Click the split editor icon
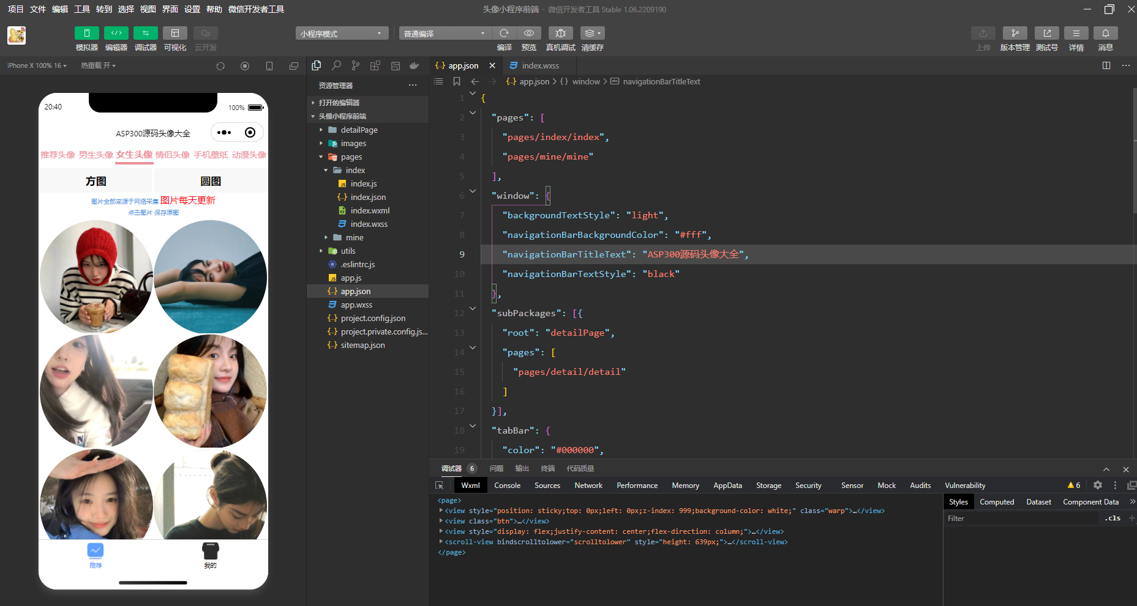 coord(1106,65)
